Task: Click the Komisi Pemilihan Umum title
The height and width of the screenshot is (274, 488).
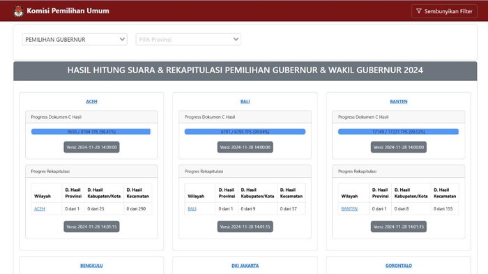Action: click(68, 11)
